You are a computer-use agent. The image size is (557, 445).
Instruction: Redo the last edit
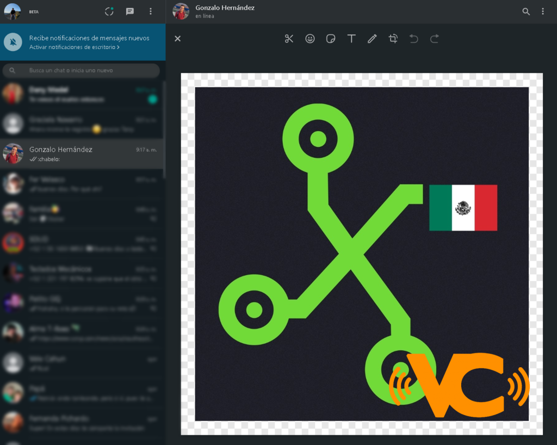[x=435, y=39]
